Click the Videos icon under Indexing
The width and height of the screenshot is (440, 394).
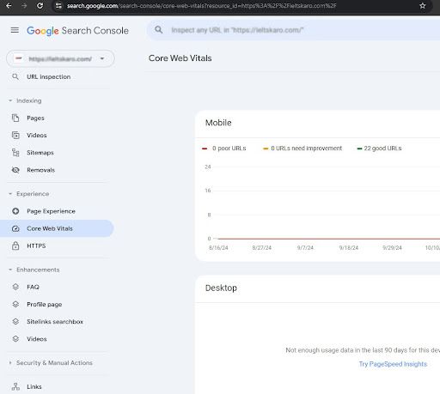[15, 135]
